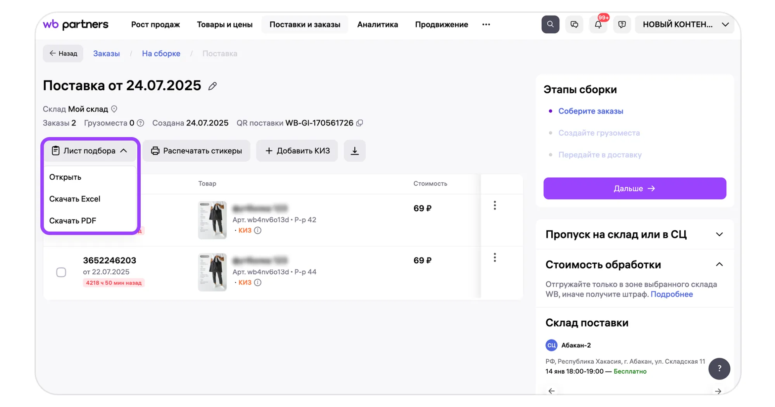The height and width of the screenshot is (407, 775).
Task: Click the feedback question bubble icon
Action: click(622, 24)
